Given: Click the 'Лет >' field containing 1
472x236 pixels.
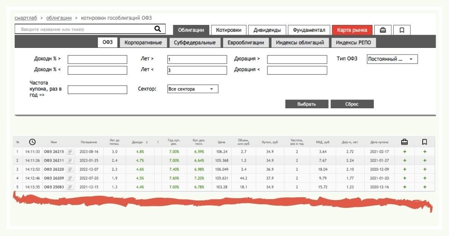Looking at the screenshot, I should (x=197, y=59).
